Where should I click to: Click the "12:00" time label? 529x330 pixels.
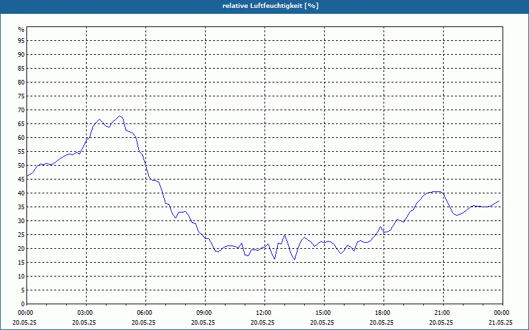point(264,313)
